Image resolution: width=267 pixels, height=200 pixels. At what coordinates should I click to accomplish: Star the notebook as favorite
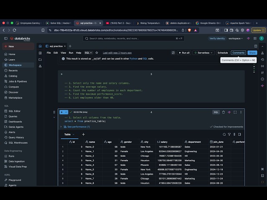pos(97,53)
